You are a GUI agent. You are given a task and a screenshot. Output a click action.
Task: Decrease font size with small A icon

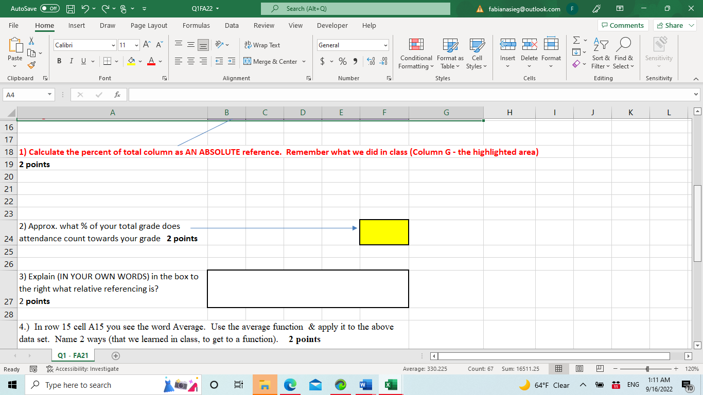tap(159, 45)
